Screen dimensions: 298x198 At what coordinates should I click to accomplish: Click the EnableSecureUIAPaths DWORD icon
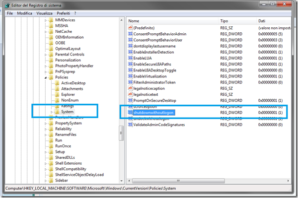pyautogui.click(x=130, y=64)
